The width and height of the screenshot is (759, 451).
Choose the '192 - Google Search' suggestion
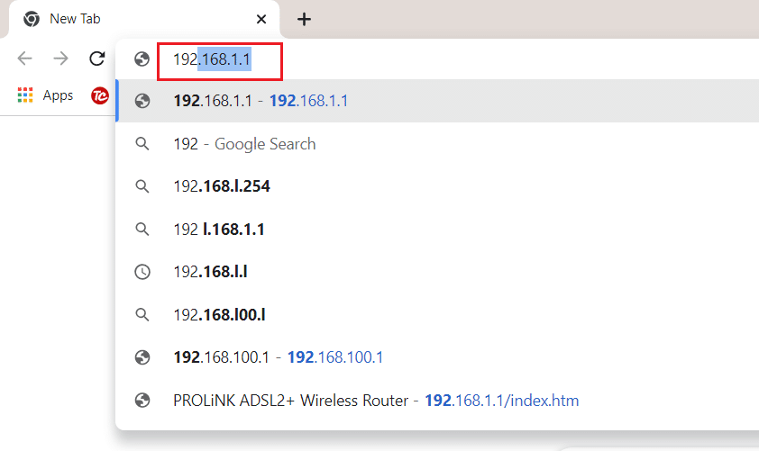coord(244,144)
